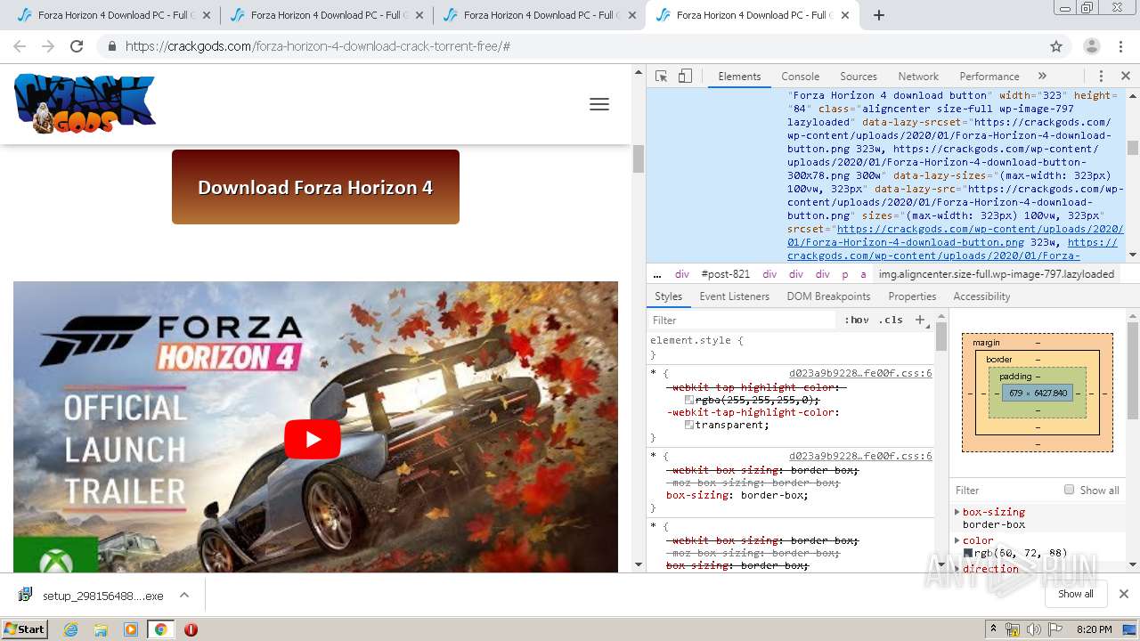Open the second d023a9b9228…fe00f.css:6 source link
The height and width of the screenshot is (641, 1140).
[x=860, y=456]
